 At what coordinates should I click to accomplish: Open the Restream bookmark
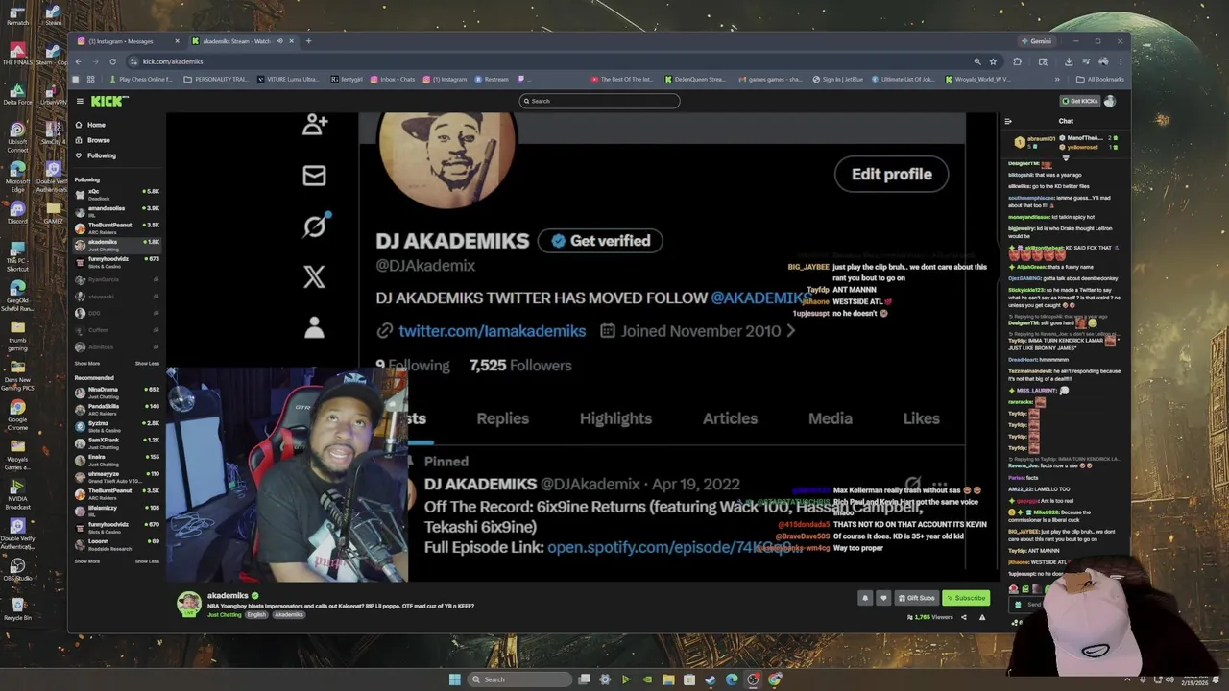click(x=492, y=80)
